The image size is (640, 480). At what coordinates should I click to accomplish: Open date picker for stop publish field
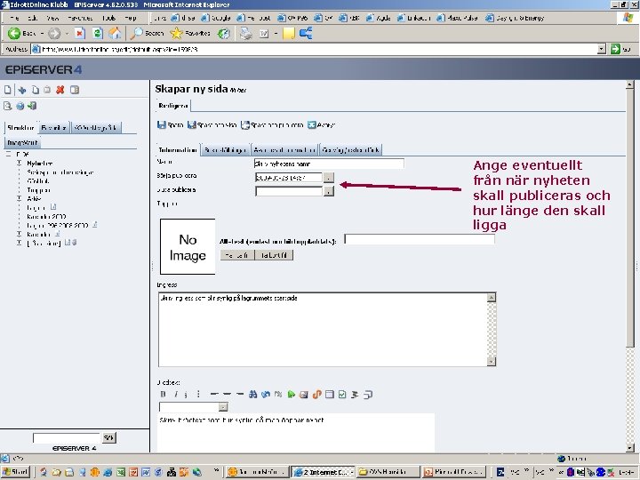coord(329,191)
